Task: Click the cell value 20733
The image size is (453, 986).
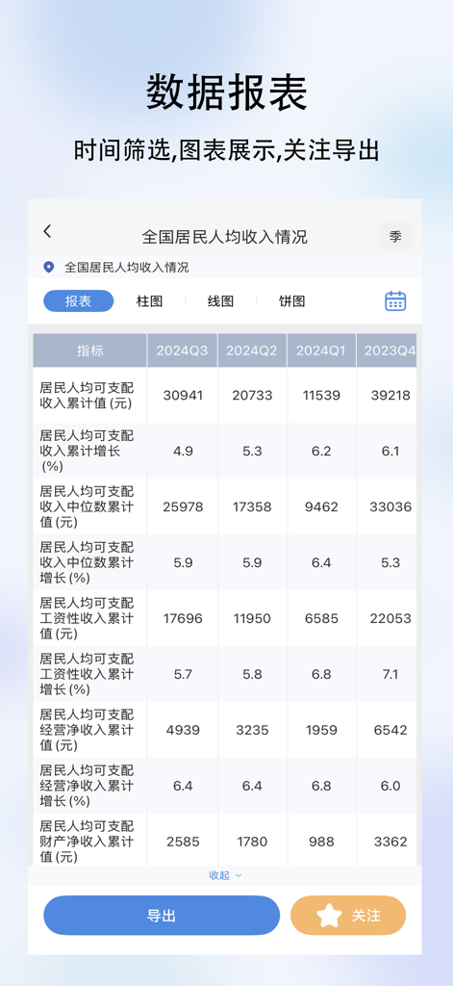Action: (x=252, y=396)
